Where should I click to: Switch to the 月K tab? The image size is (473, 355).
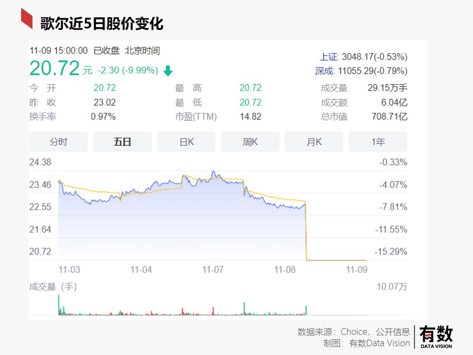[314, 142]
